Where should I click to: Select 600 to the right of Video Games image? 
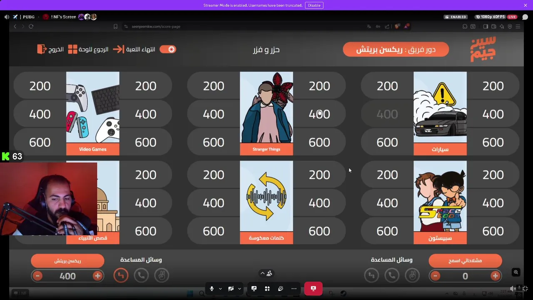pos(146,142)
